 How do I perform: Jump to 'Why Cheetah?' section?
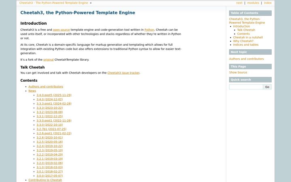tap(243, 41)
